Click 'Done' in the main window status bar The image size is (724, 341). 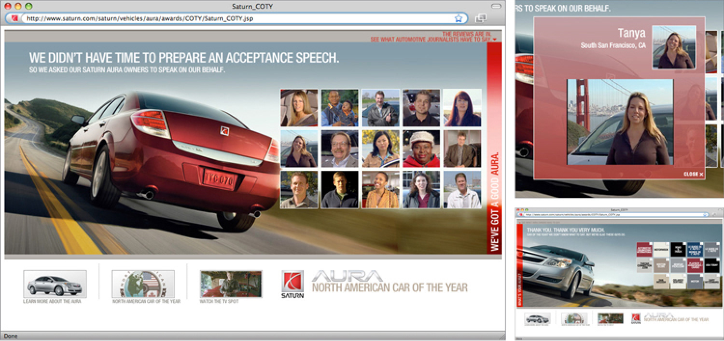[10, 336]
